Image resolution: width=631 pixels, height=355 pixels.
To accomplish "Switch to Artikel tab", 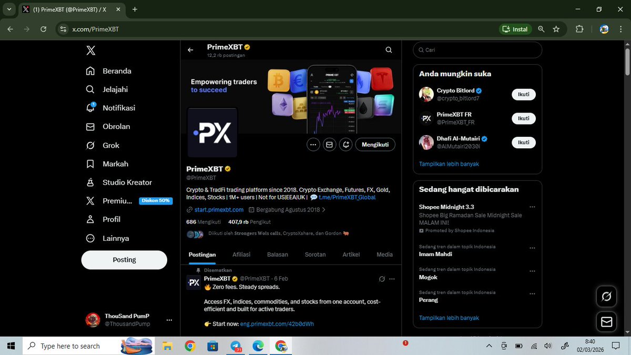I will coord(351,255).
